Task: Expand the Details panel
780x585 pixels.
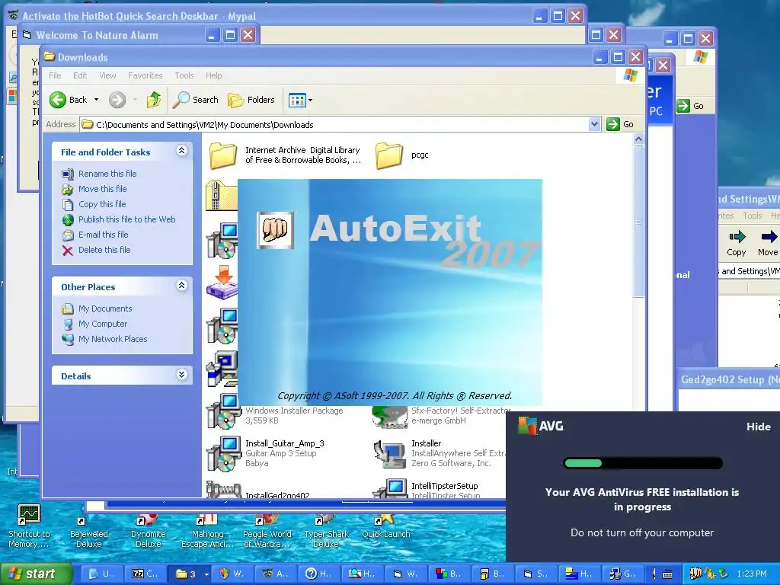Action: pyautogui.click(x=181, y=375)
